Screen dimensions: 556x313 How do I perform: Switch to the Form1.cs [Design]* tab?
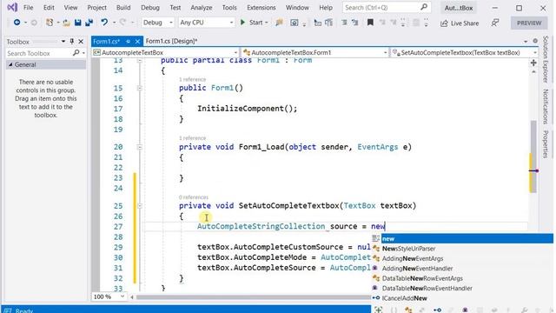click(171, 41)
